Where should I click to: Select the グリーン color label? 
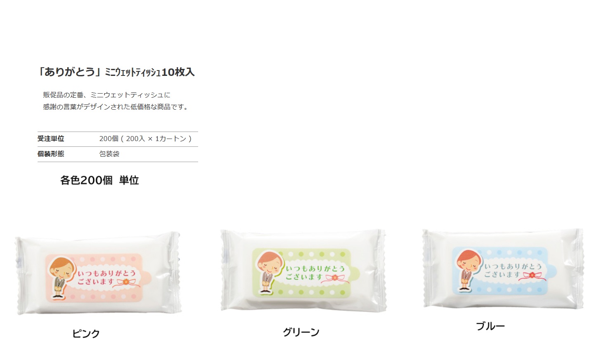(x=301, y=332)
